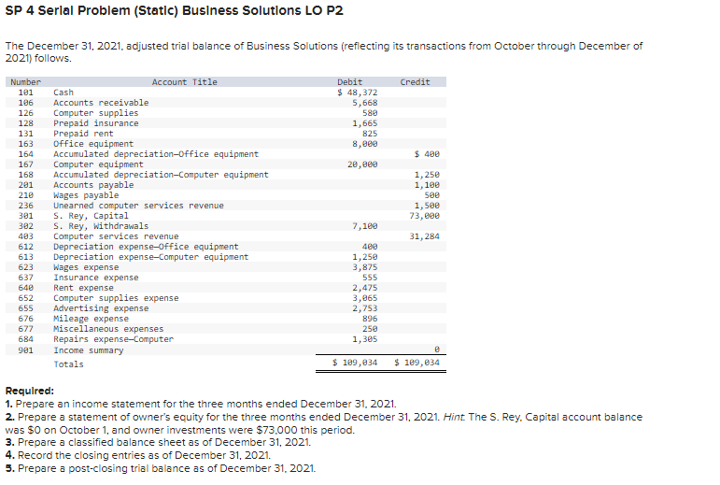
Task: Click 'Prepaid rent' account title
Action: 83,134
